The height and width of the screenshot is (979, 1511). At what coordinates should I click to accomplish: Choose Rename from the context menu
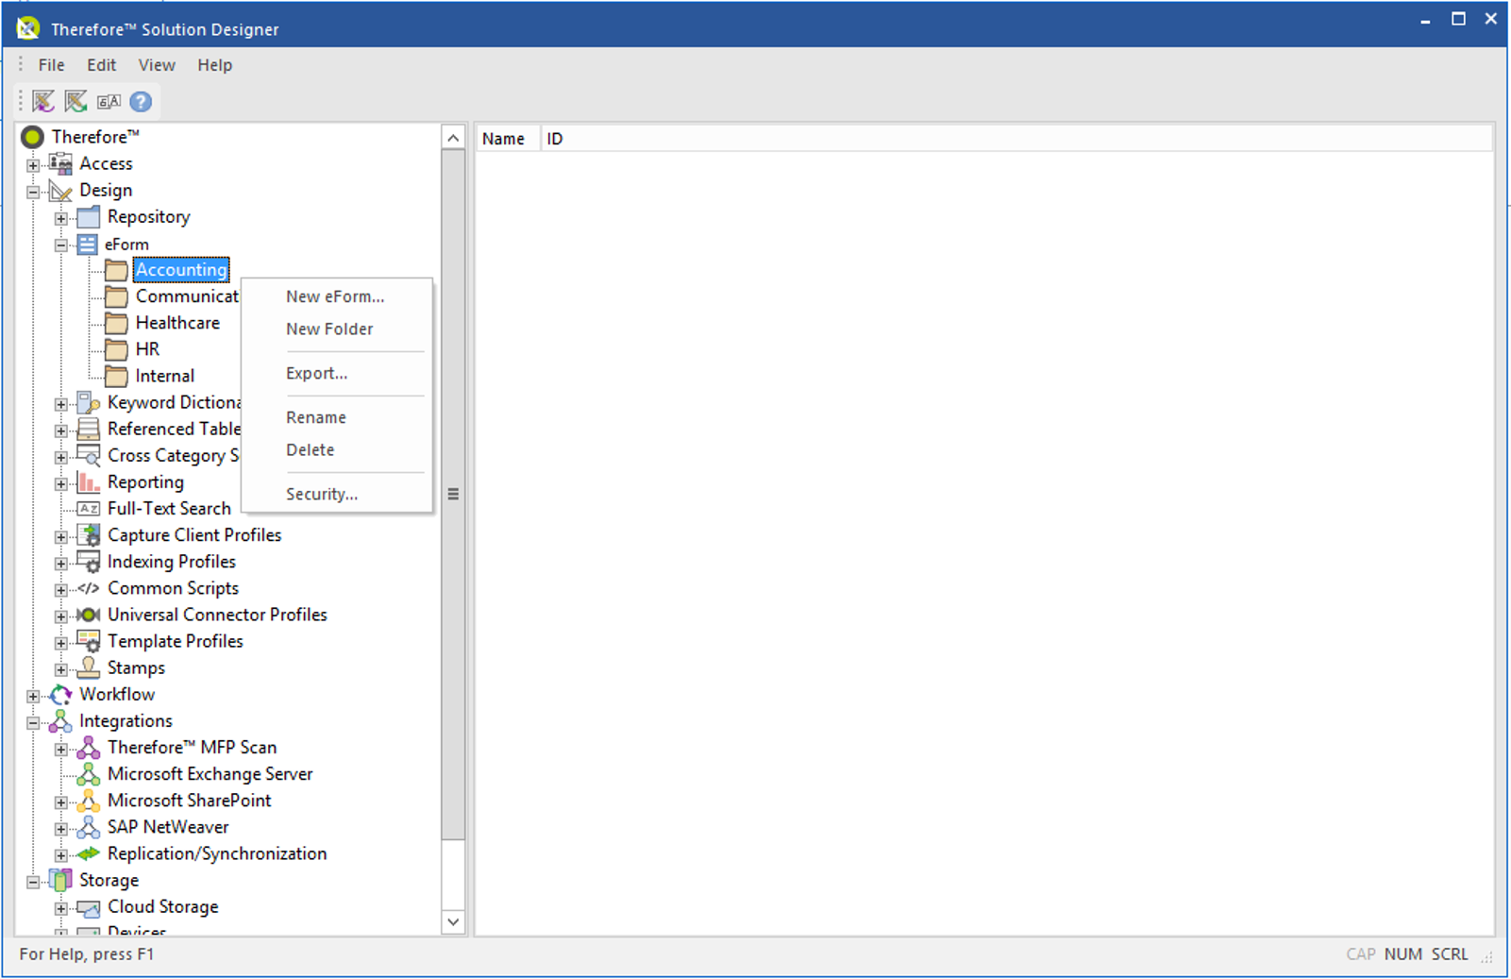coord(316,416)
